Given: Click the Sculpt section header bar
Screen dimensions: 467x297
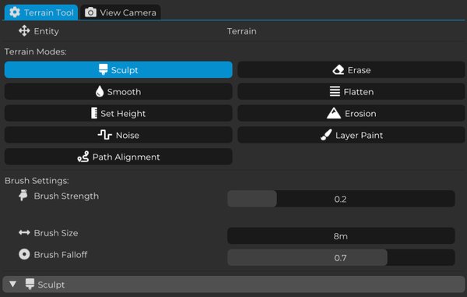Looking at the screenshot, I should pos(233,285).
